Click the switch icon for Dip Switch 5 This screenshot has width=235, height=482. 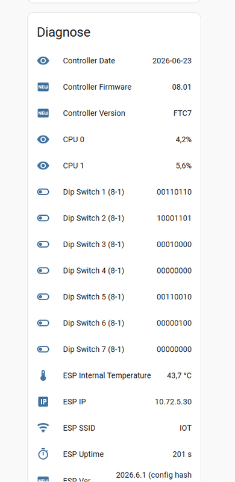43,297
